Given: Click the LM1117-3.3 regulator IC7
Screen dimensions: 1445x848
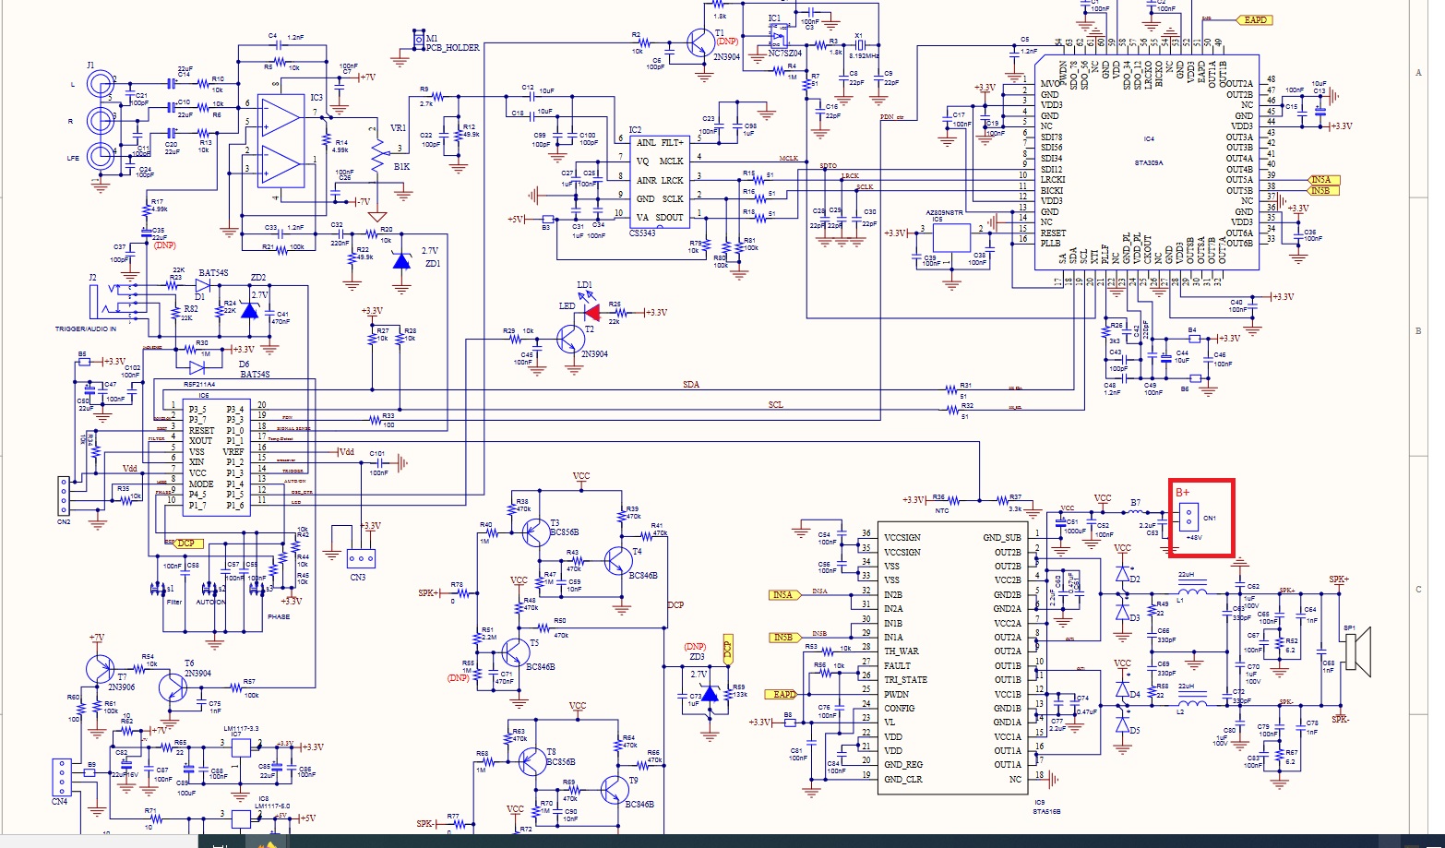Looking at the screenshot, I should pos(240,746).
